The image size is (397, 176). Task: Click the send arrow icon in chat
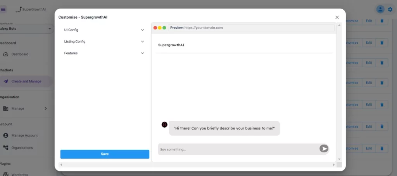(324, 149)
